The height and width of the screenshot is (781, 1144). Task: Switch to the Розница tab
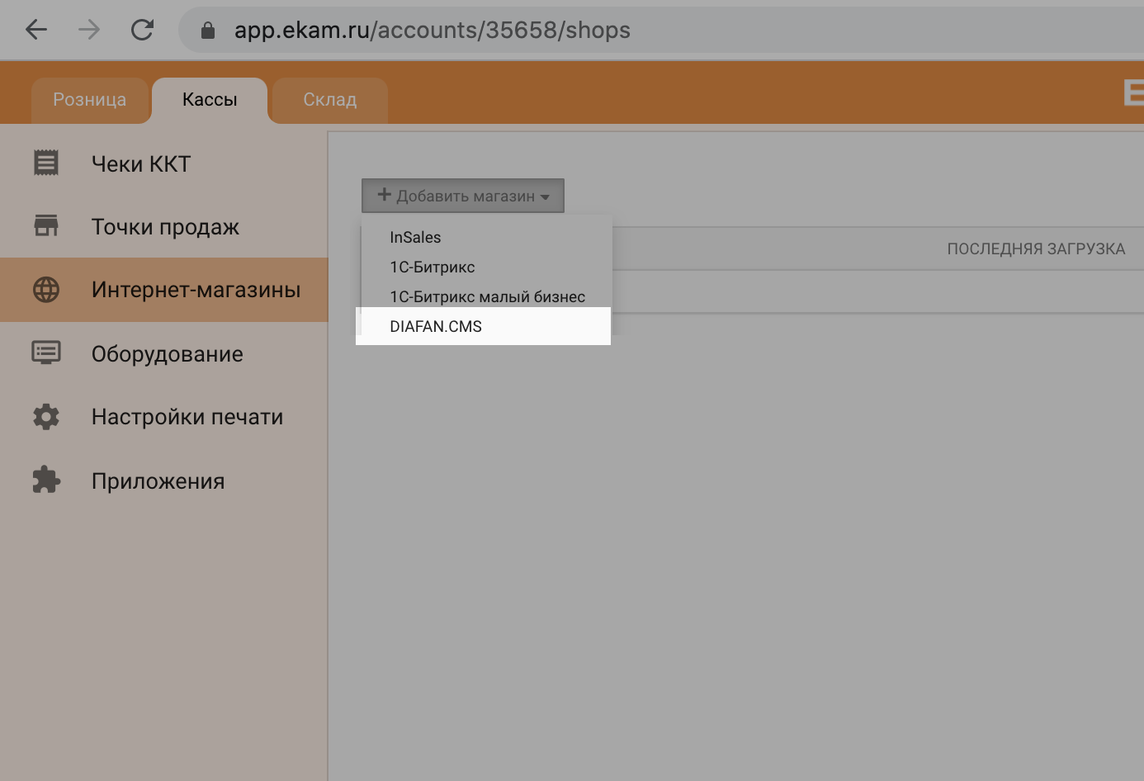coord(90,100)
